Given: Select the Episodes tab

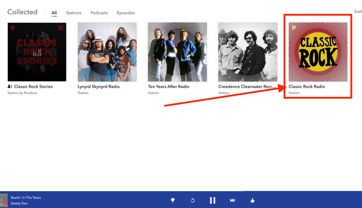Looking at the screenshot, I should [126, 13].
